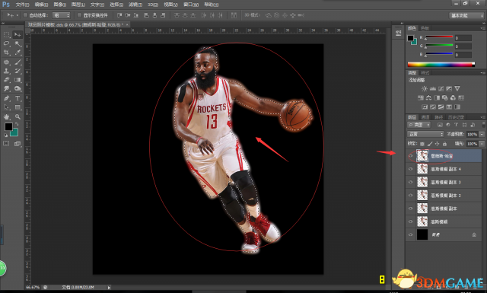Select the Clone Stamp tool
Image resolution: width=487 pixels, height=293 pixels.
pyautogui.click(x=7, y=71)
